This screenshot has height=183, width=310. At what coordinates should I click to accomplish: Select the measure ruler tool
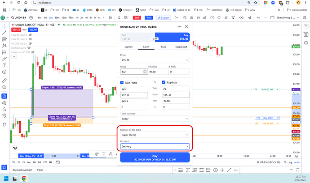click(4, 81)
